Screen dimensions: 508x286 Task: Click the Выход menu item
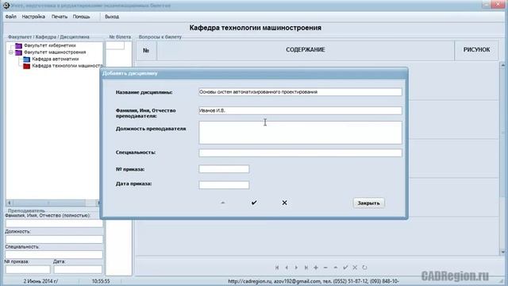click(x=112, y=17)
